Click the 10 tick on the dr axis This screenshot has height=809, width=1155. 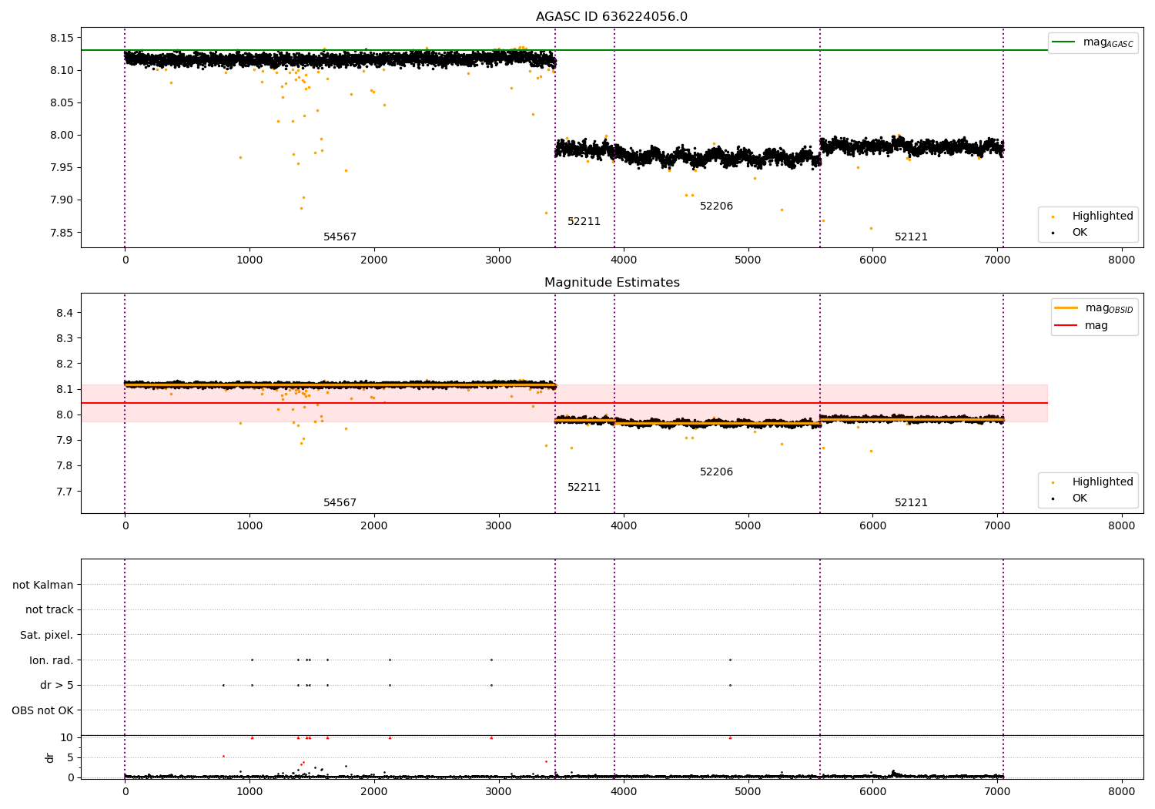coord(67,737)
